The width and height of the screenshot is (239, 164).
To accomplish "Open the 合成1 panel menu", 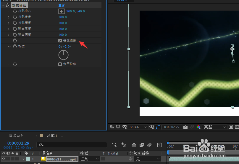I will pos(62,136).
